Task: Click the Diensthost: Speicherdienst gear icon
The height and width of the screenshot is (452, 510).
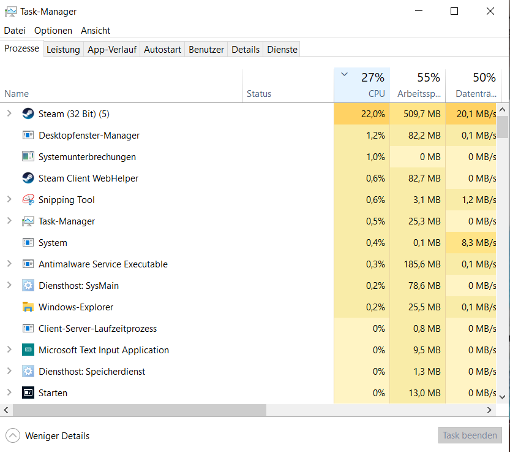Action: click(28, 372)
